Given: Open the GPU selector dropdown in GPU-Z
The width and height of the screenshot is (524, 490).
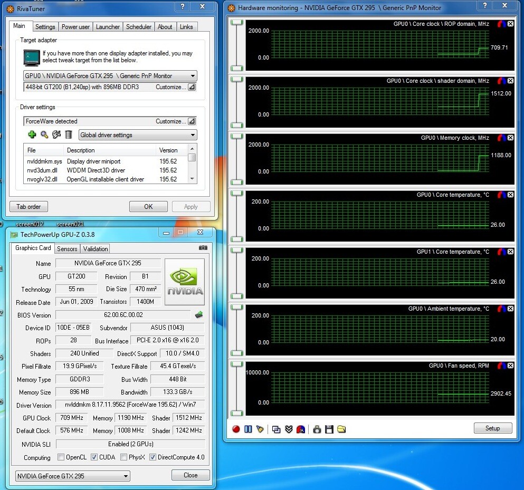Looking at the screenshot, I should coord(72,476).
